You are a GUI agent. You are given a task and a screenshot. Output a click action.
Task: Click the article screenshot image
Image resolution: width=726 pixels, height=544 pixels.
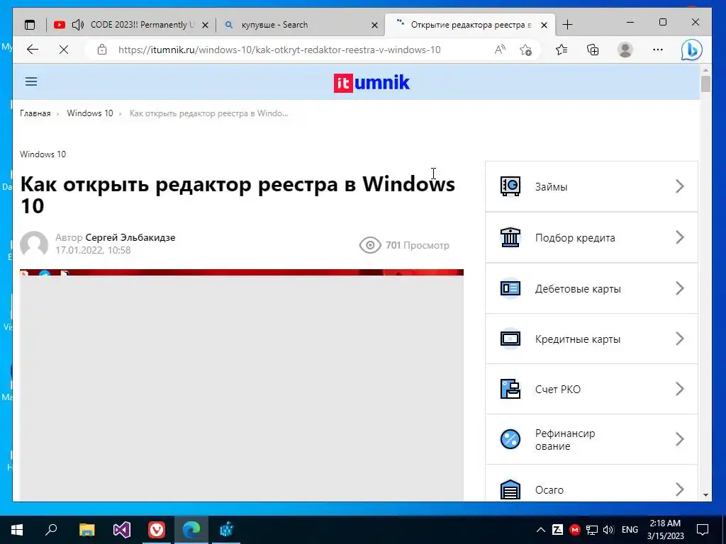point(242,385)
